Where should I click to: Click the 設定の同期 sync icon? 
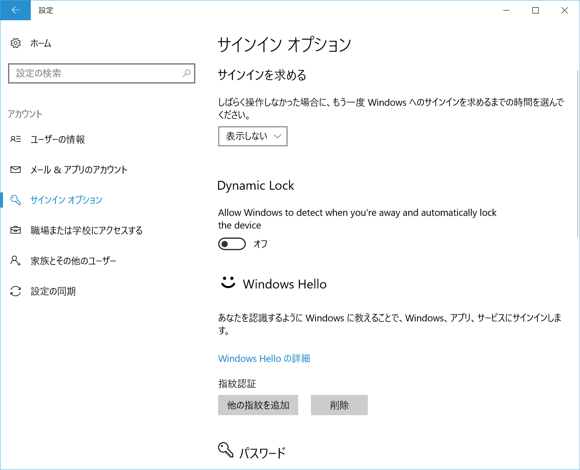point(15,291)
